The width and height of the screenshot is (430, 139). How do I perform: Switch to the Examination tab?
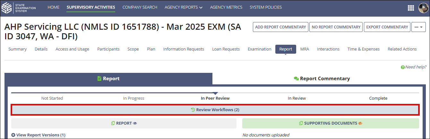pyautogui.click(x=260, y=49)
